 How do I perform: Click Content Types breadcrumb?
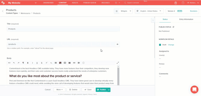click(x=12, y=13)
